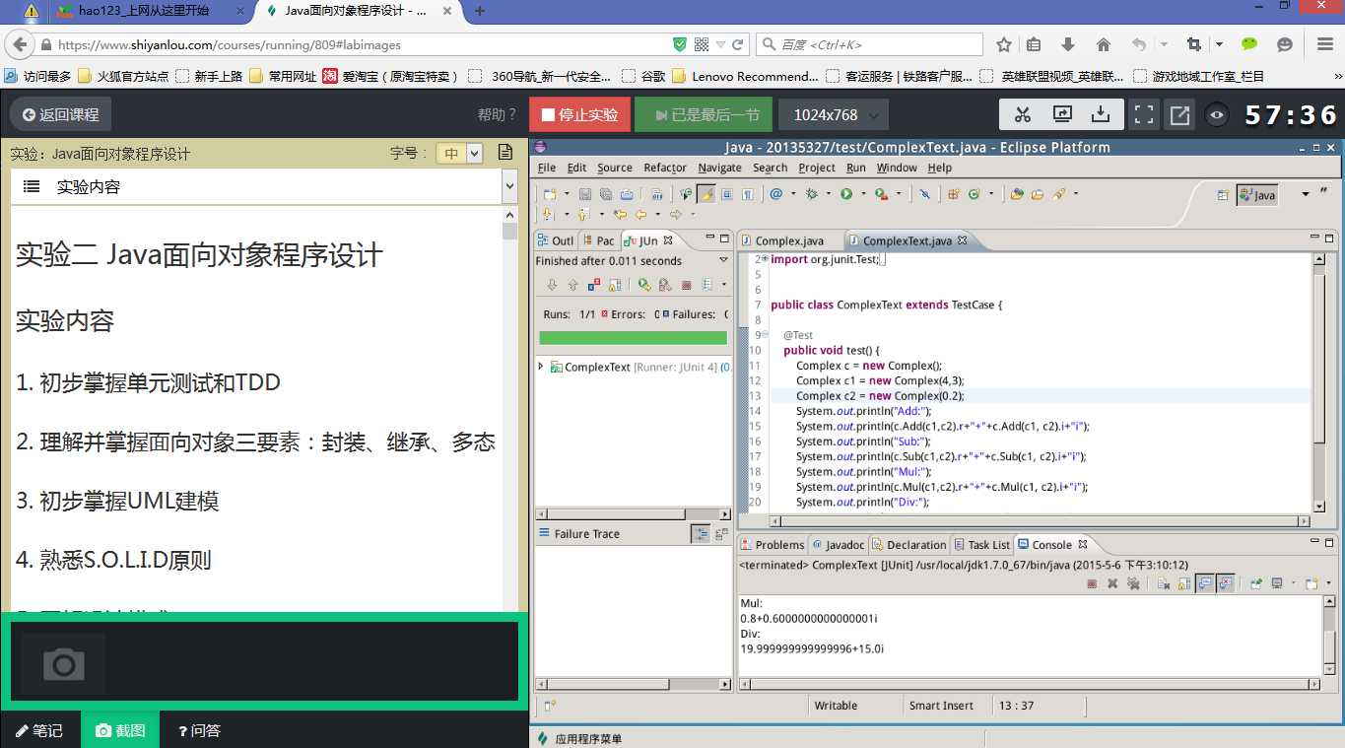Click the Previous Failed Test arrow in JUnit view
This screenshot has height=748, width=1345.
[572, 285]
